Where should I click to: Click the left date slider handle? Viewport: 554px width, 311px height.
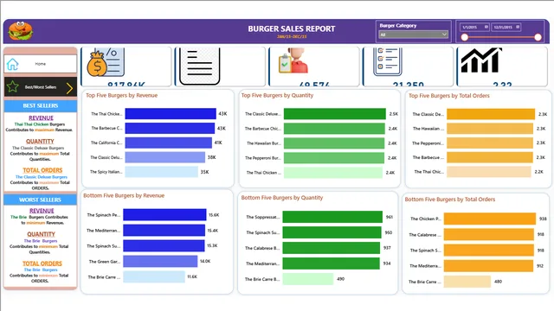pyautogui.click(x=465, y=37)
